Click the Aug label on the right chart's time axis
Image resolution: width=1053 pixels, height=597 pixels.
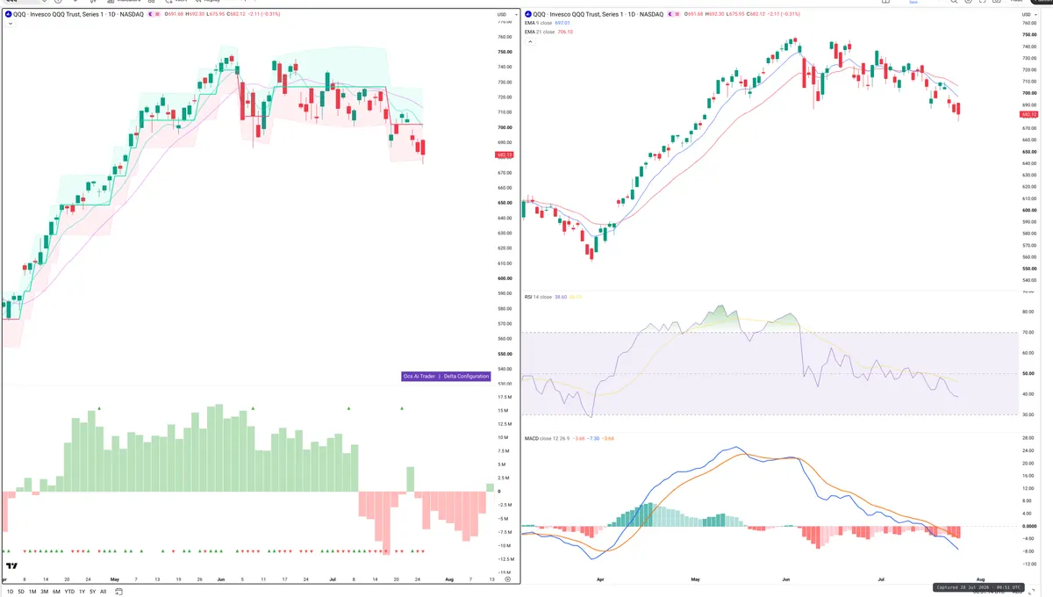tap(981, 580)
